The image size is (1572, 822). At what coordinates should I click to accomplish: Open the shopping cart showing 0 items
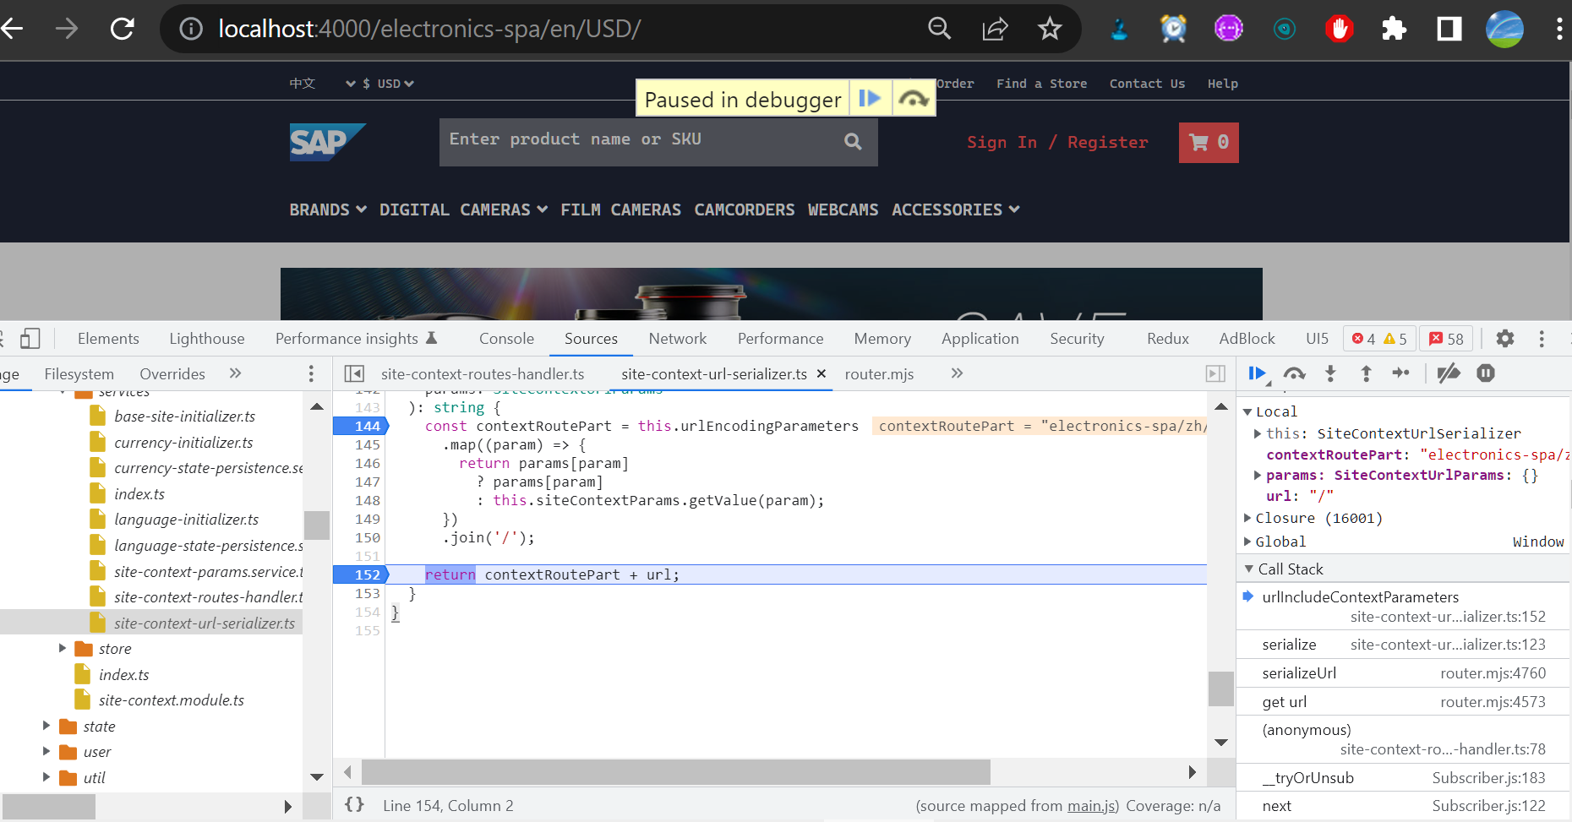click(x=1209, y=143)
